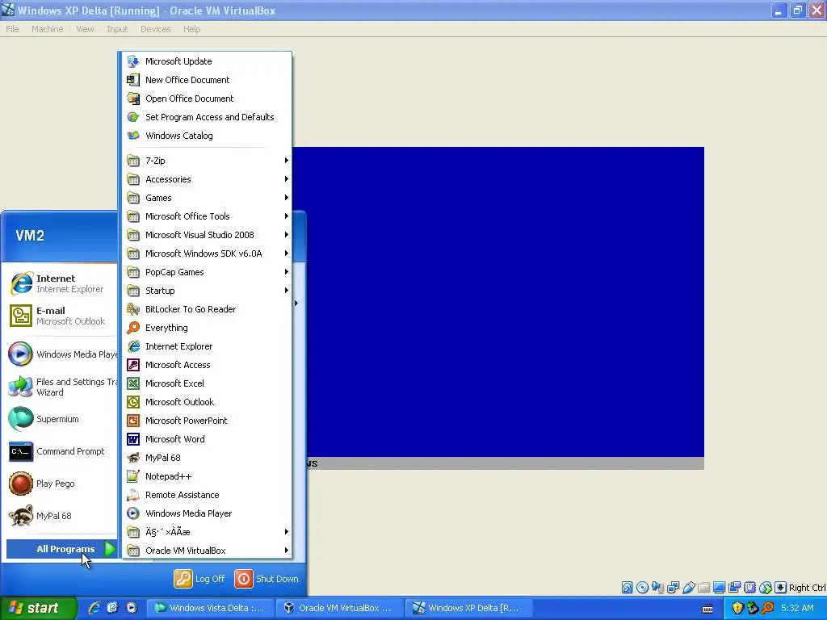Open pinned E-mail Microsoft Outlook
Image resolution: width=827 pixels, height=620 pixels.
pos(61,316)
